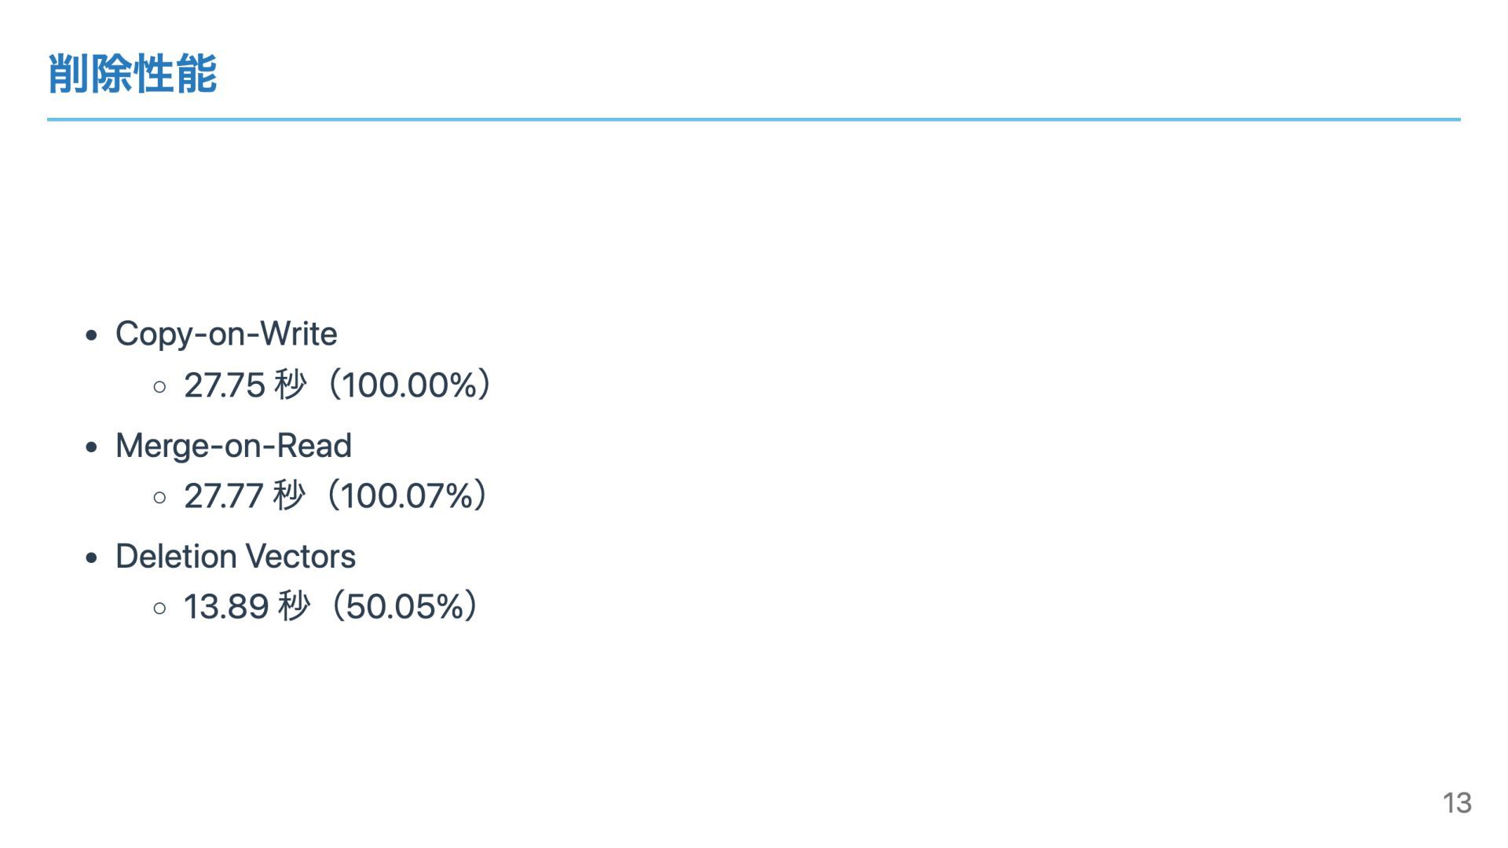Viewport: 1508px width, 848px height.
Task: Click the 27.77 秒 value
Action: 243,496
